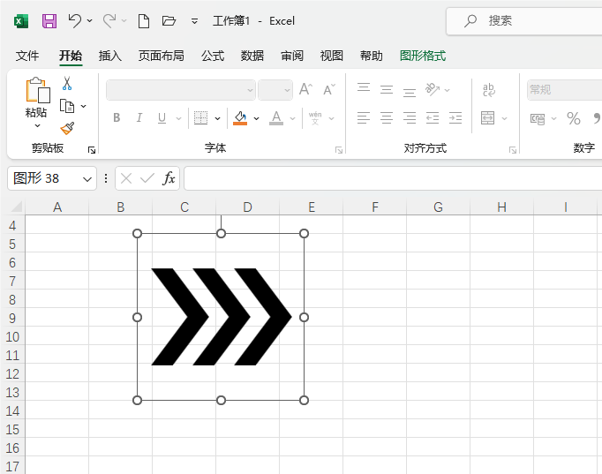Undo the last action
Image resolution: width=602 pixels, height=474 pixels.
[74, 20]
